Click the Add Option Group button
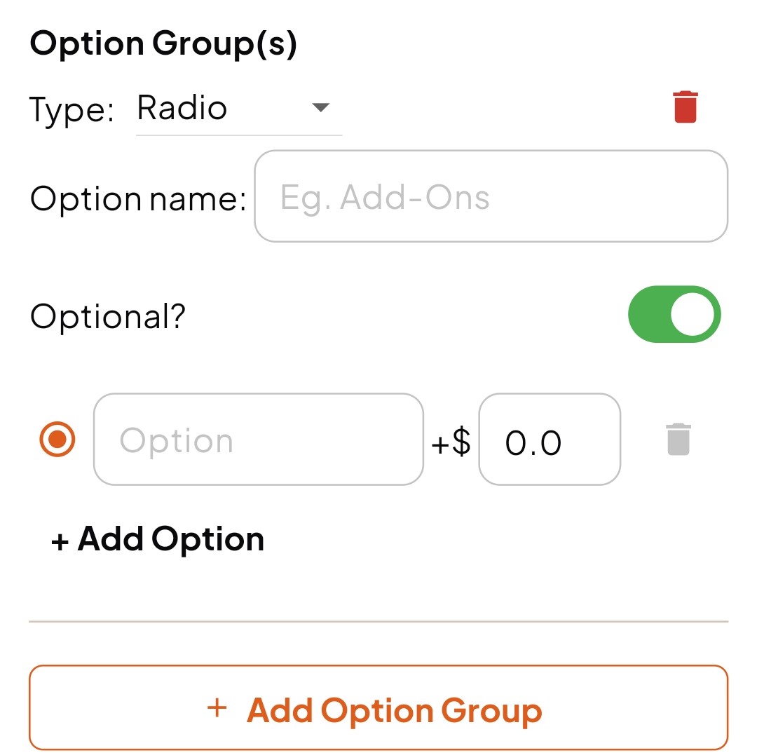The height and width of the screenshot is (753, 757). tap(378, 707)
